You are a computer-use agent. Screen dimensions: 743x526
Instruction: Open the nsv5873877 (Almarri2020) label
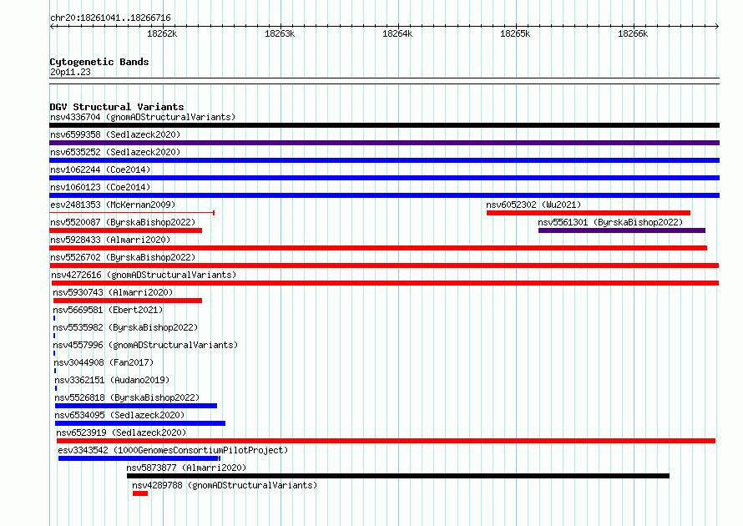186,468
